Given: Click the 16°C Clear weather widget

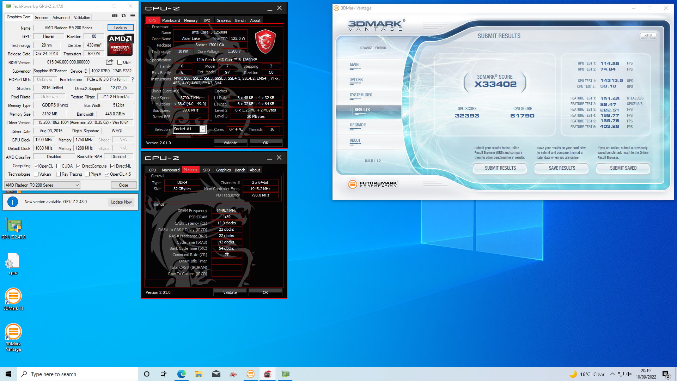Looking at the screenshot, I should (x=587, y=374).
